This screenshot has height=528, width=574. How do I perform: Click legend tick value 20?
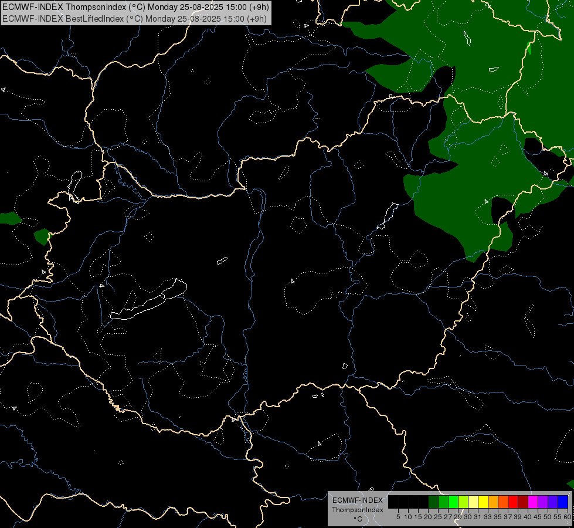[428, 517]
